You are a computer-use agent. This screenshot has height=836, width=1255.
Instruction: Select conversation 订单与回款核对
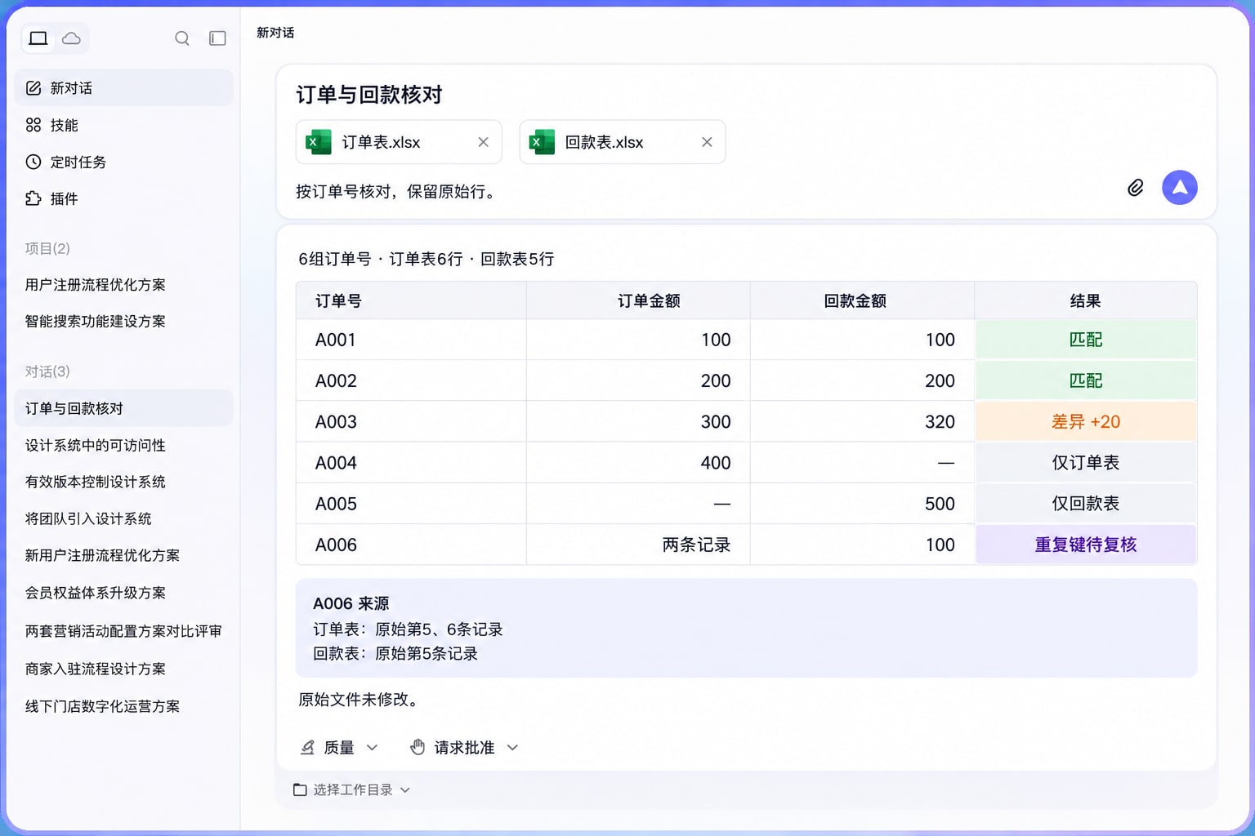pos(123,408)
